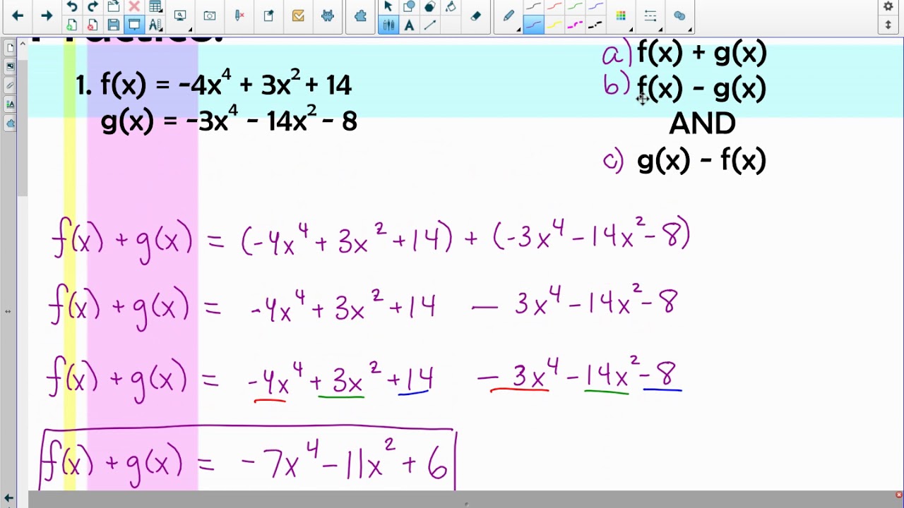This screenshot has width=904, height=508.
Task: Select the Text tool letter A
Action: [x=409, y=25]
